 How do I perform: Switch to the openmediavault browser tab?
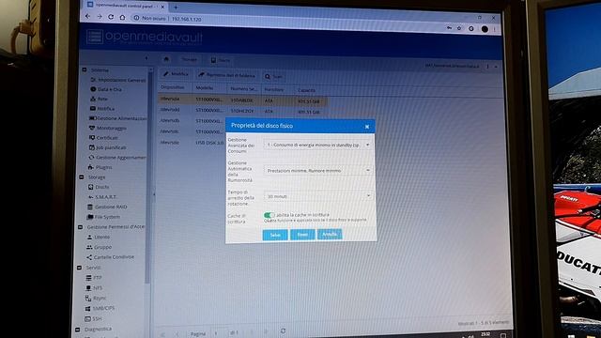[126, 6]
